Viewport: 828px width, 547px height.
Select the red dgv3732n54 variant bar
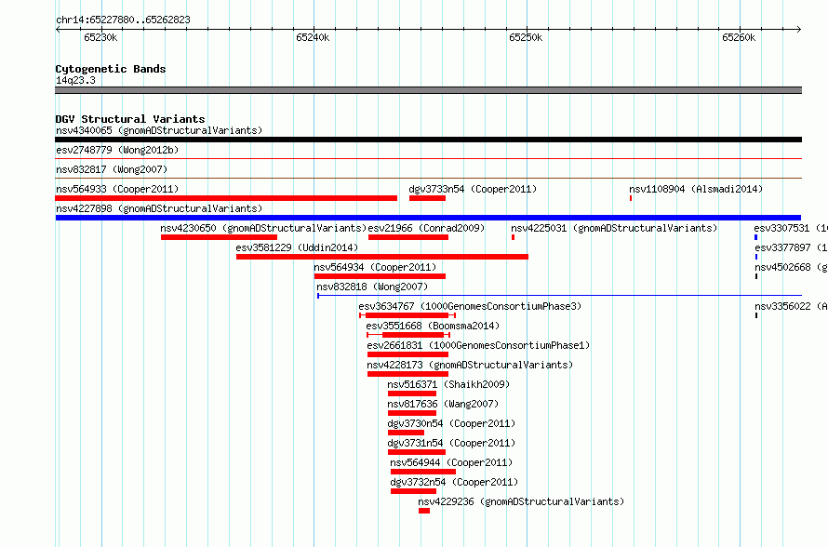pos(413,491)
